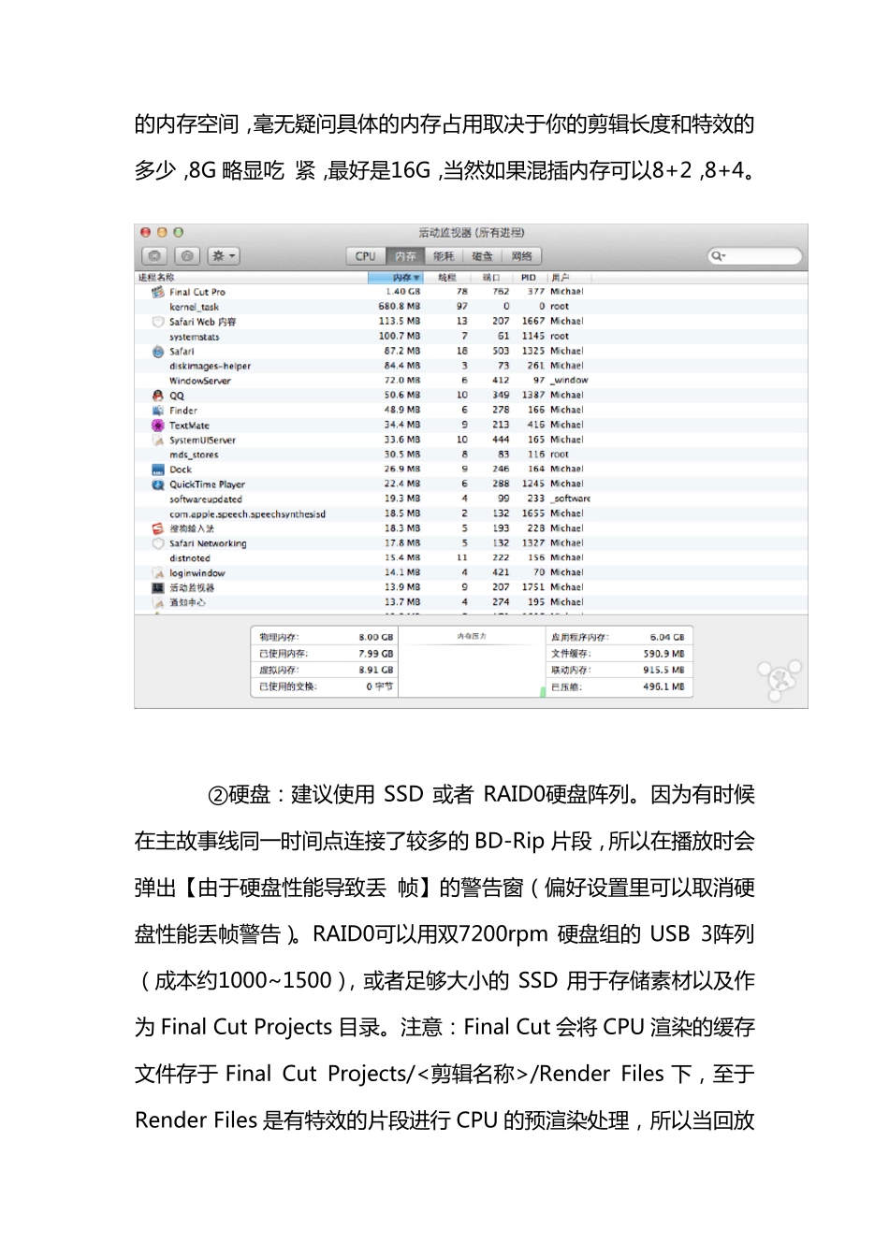889x1257 pixels.
Task: Switch to the CPU tab
Action: coord(366,256)
